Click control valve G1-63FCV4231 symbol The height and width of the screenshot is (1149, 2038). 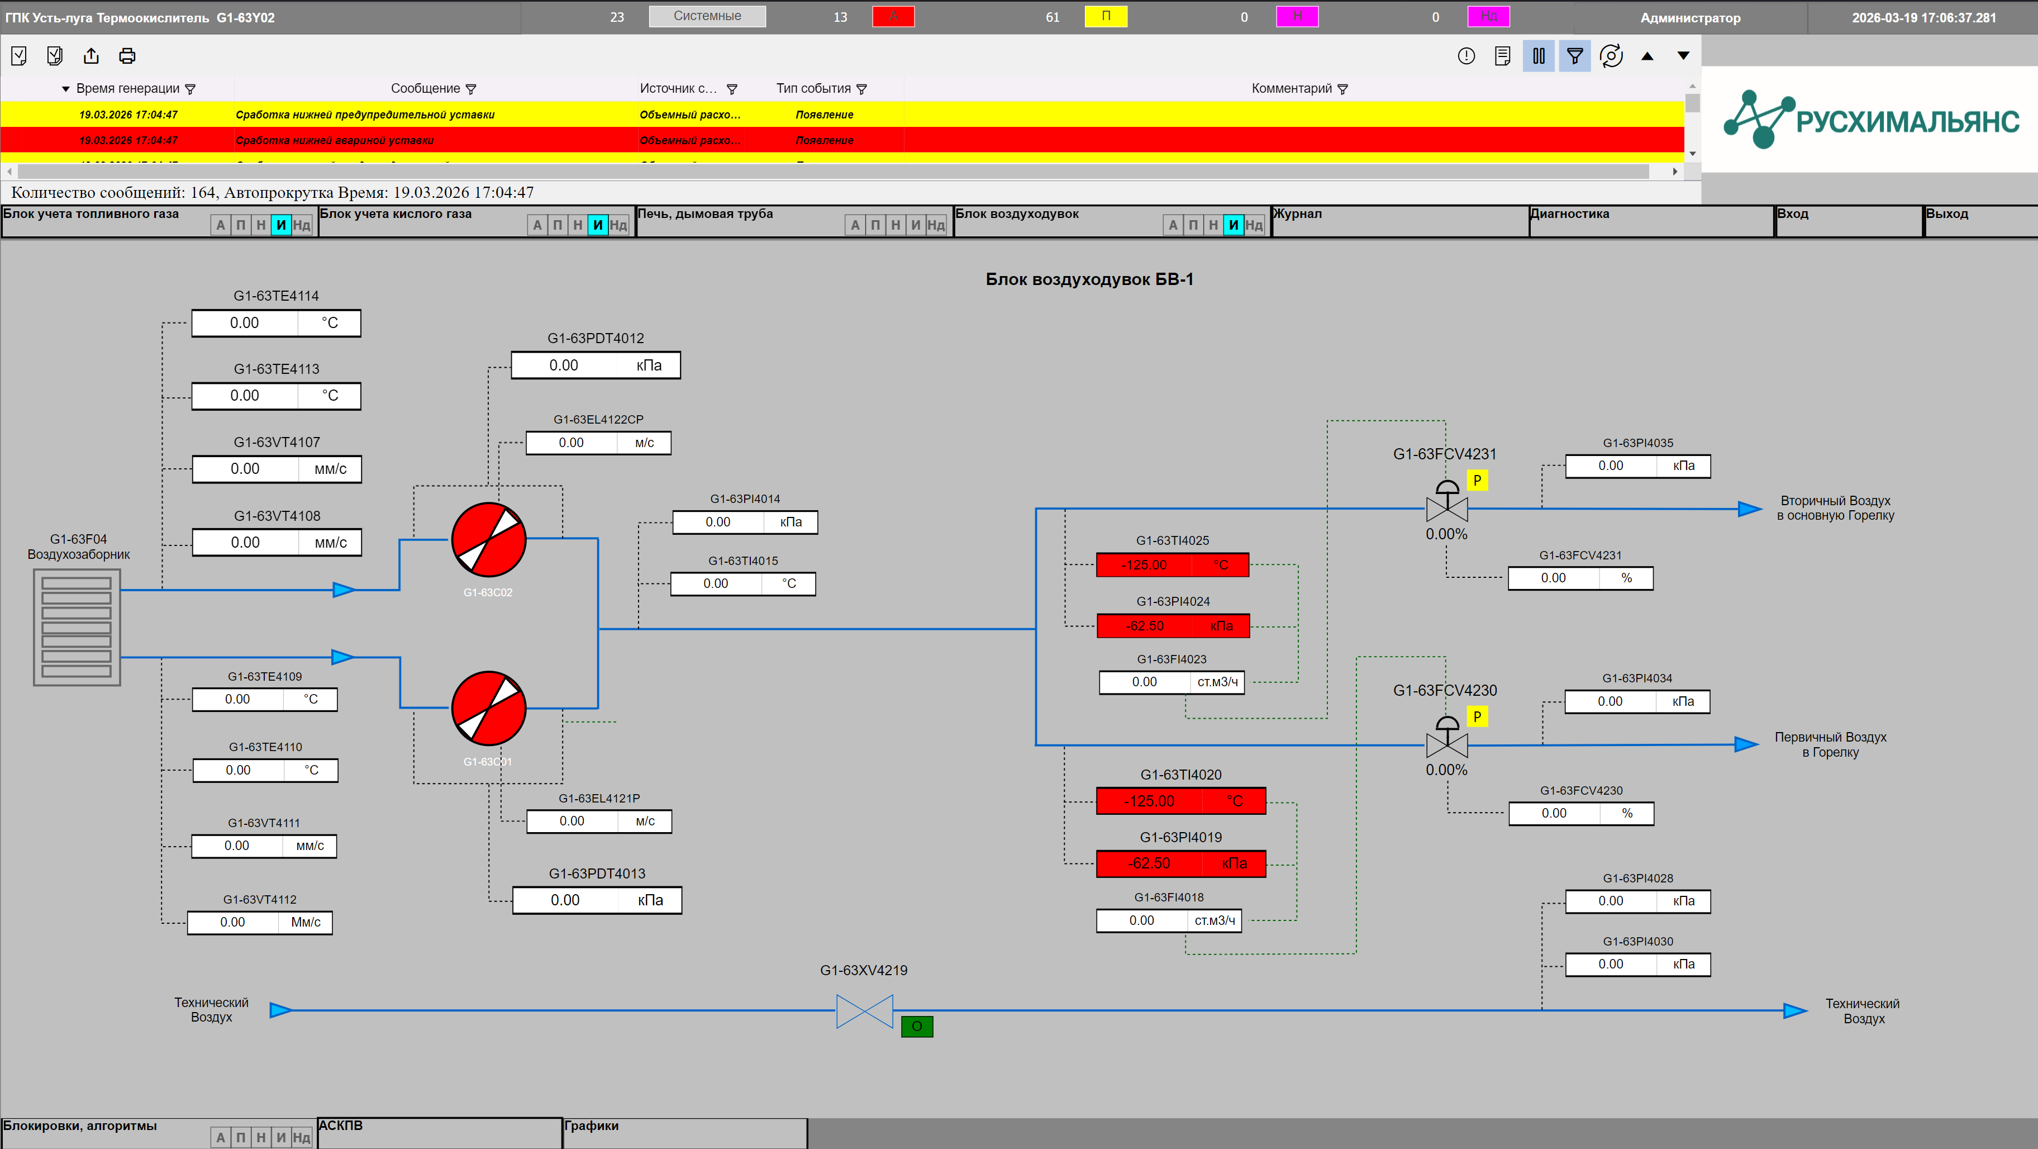point(1447,501)
